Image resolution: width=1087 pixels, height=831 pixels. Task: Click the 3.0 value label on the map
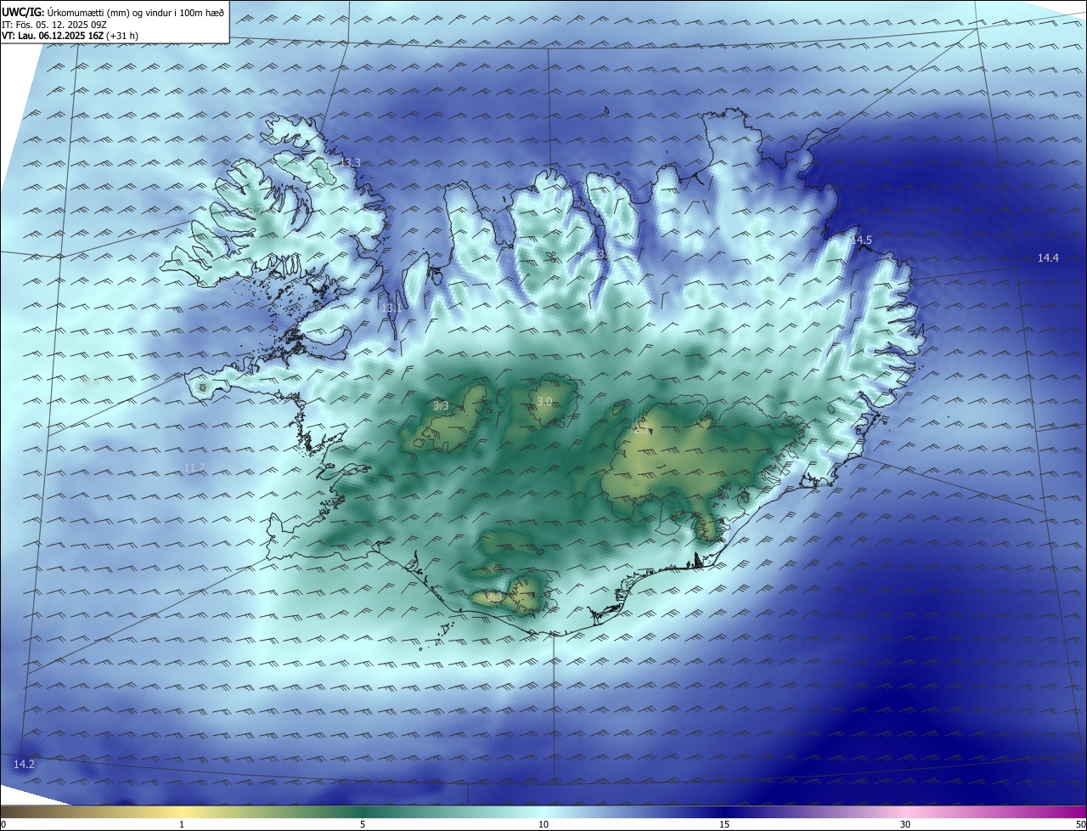click(x=544, y=401)
